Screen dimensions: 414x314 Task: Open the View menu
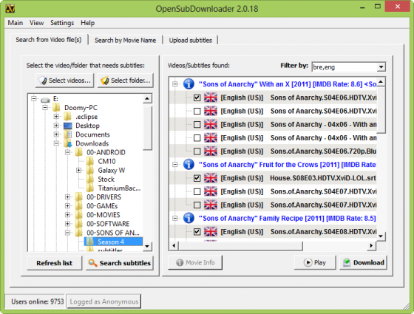tap(36, 23)
